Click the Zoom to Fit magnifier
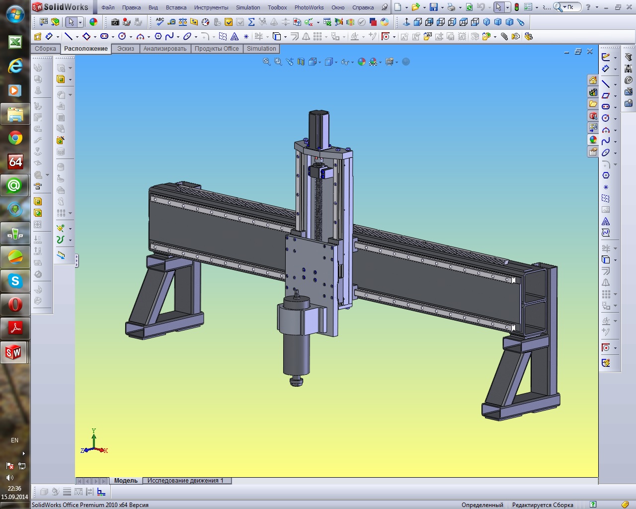Image resolution: width=636 pixels, height=509 pixels. coord(267,62)
